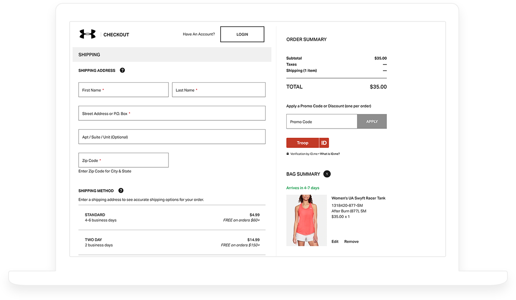Click the Troop ID verification button
This screenshot has width=516, height=300.
(308, 143)
